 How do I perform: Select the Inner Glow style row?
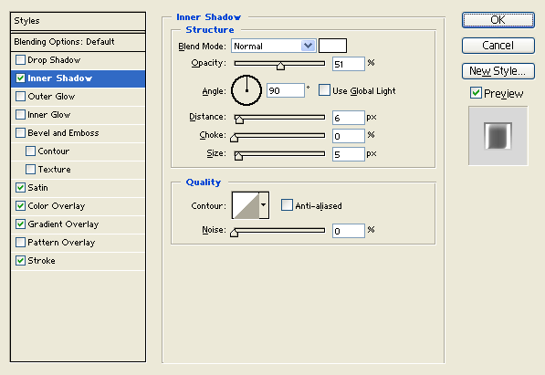coord(78,115)
